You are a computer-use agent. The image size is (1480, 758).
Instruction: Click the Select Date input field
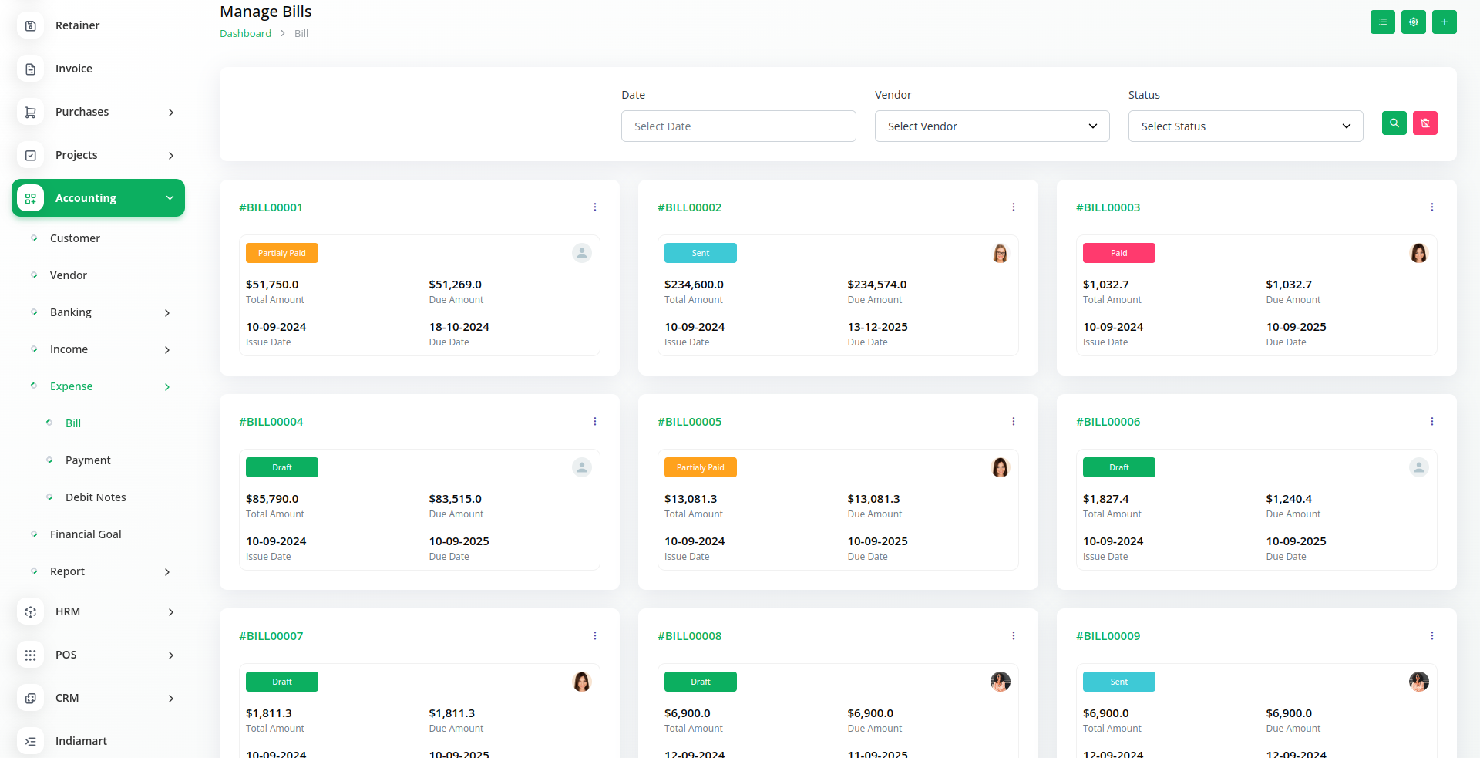[738, 126]
